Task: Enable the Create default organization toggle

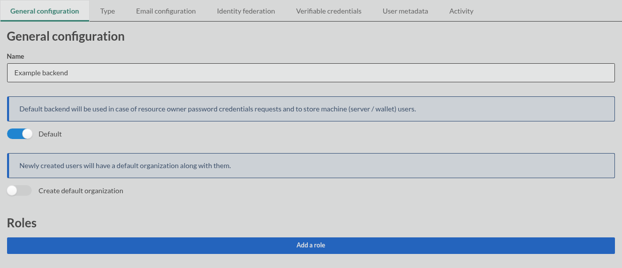Action: click(20, 191)
